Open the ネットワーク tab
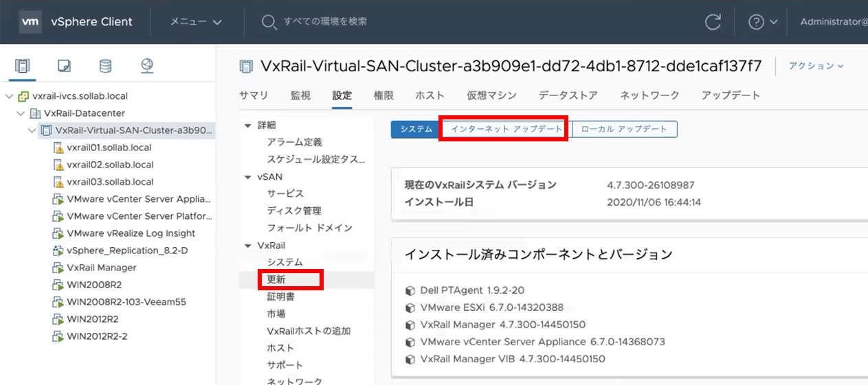 tap(649, 95)
